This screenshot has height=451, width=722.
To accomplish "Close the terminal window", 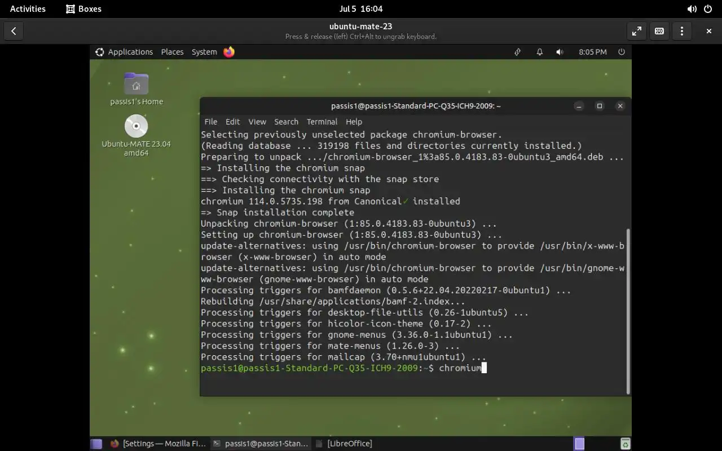I will pyautogui.click(x=620, y=106).
